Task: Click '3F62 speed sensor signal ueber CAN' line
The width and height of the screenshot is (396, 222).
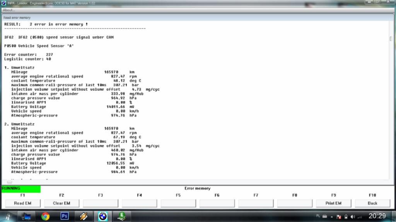Action: coord(59,37)
